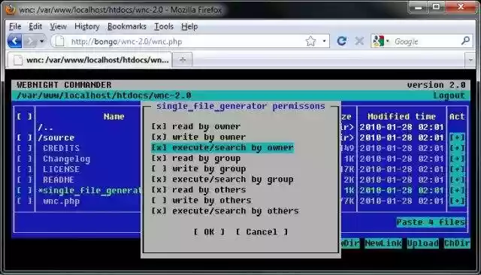Open actions [+] for LICENSE row
Screen dimensions: 481x275
tap(457, 169)
